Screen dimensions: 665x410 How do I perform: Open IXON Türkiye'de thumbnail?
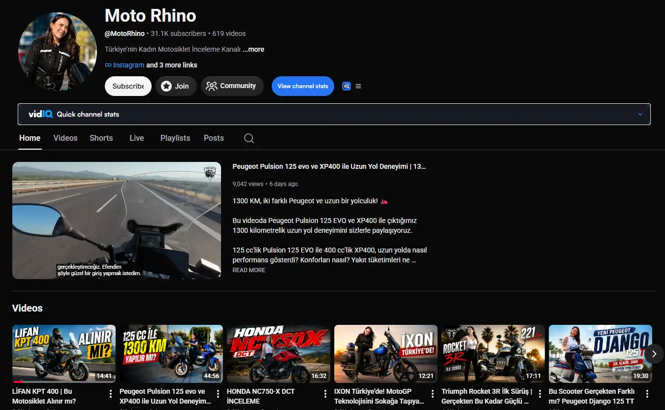(386, 354)
